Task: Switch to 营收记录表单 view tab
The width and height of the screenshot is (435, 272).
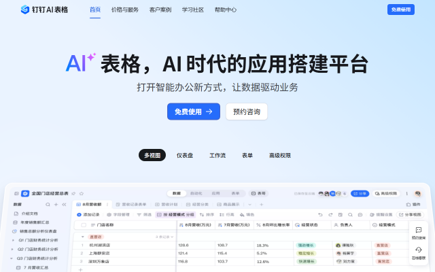Action: coord(131,205)
